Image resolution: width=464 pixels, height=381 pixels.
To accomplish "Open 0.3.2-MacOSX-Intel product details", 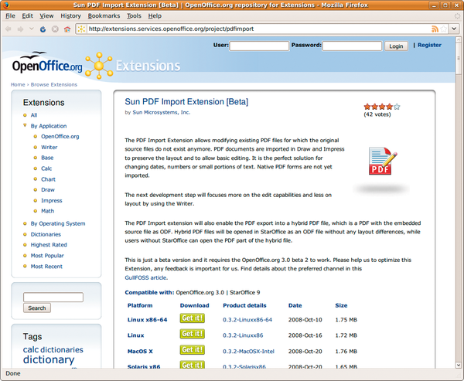I will click(248, 352).
